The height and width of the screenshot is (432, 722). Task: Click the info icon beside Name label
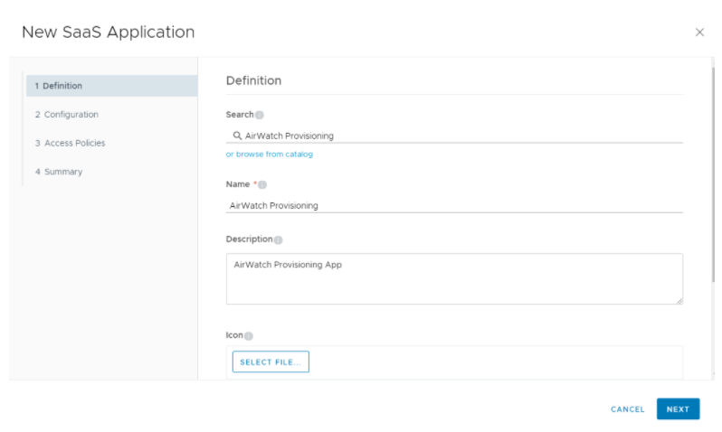coord(262,184)
